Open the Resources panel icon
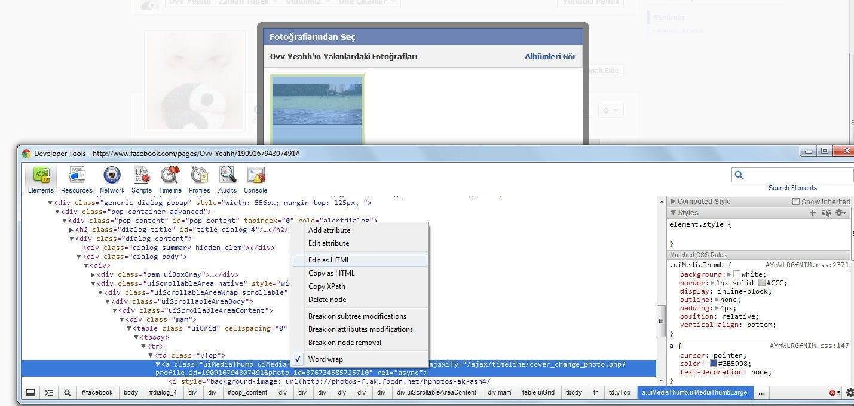The width and height of the screenshot is (854, 406). click(76, 175)
